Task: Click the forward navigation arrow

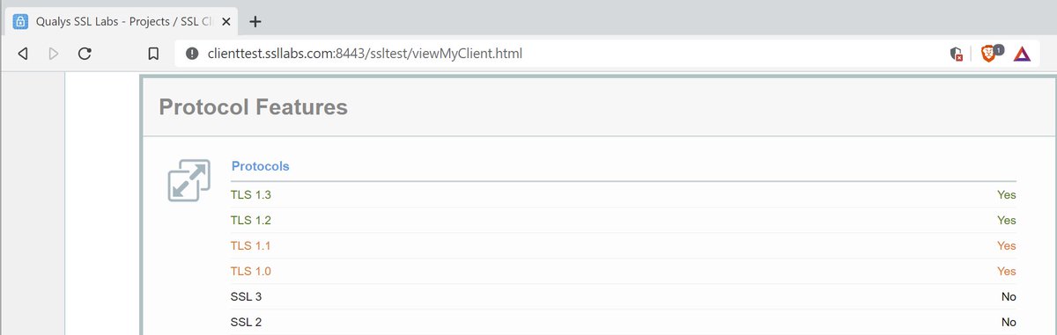Action: [53, 54]
